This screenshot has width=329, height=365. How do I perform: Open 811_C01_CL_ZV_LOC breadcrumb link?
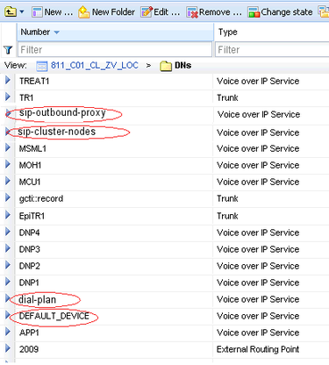tap(94, 65)
